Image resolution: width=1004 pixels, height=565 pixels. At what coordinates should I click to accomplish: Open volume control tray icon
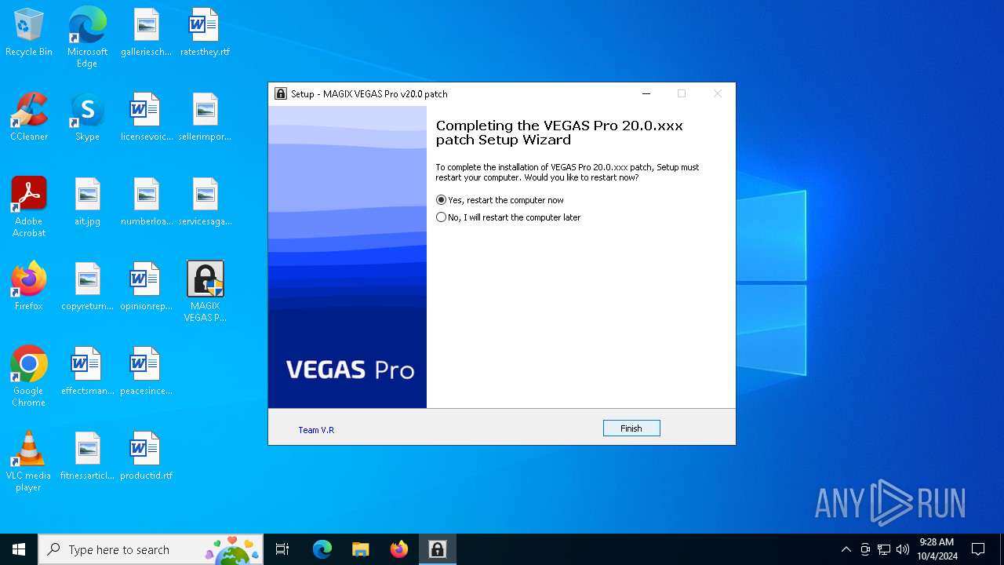(903, 549)
